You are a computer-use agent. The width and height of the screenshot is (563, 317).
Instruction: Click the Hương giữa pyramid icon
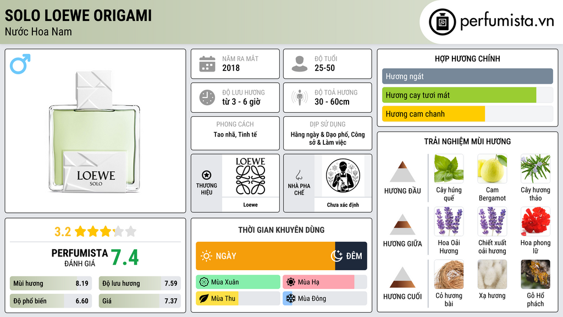(402, 225)
